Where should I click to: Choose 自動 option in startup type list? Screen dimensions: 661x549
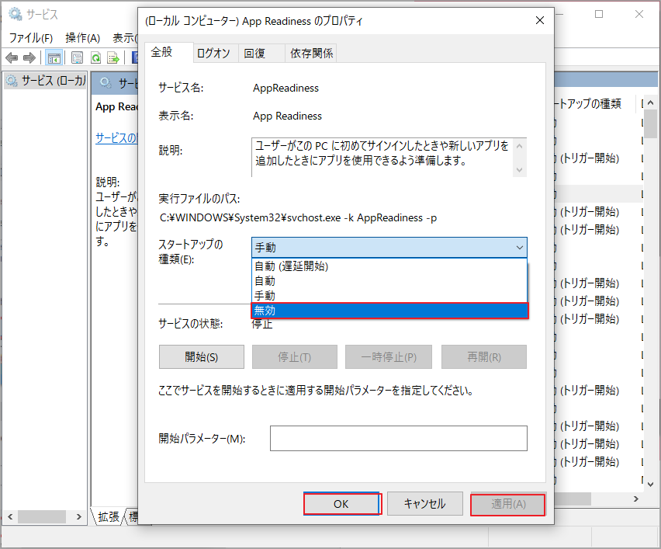(x=389, y=280)
